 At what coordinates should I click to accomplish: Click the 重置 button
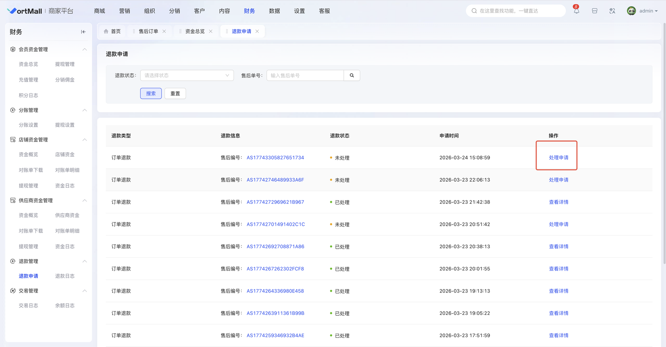point(175,94)
